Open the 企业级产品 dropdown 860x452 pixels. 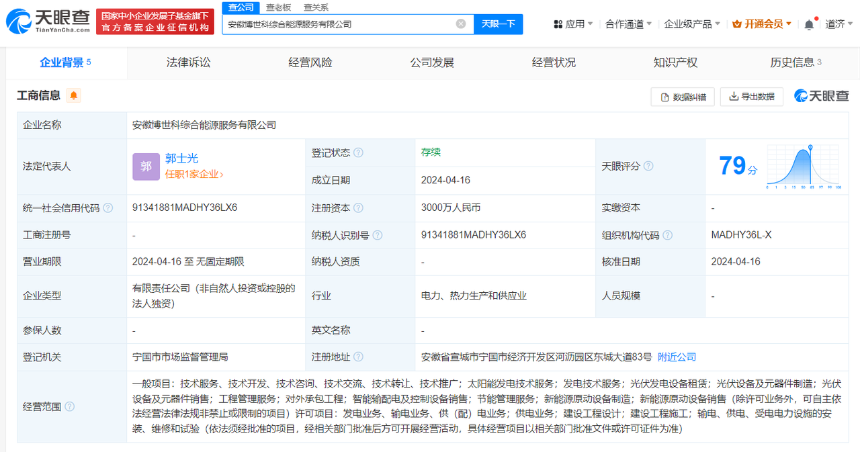(691, 24)
